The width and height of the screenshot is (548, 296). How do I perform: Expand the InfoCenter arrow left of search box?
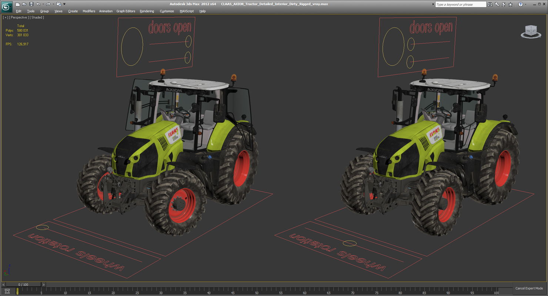click(433, 4)
